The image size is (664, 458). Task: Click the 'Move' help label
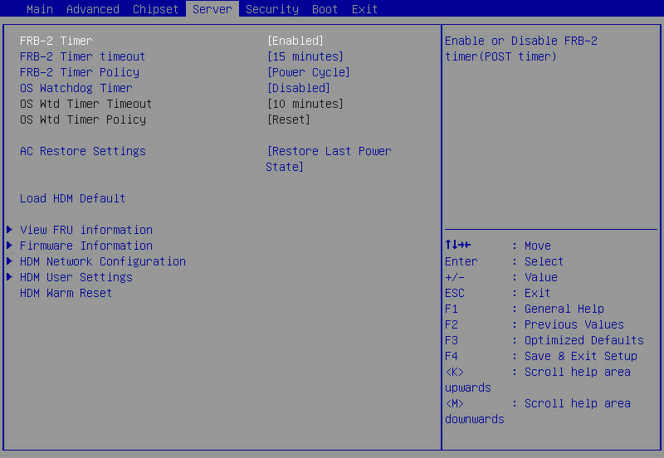coord(537,246)
